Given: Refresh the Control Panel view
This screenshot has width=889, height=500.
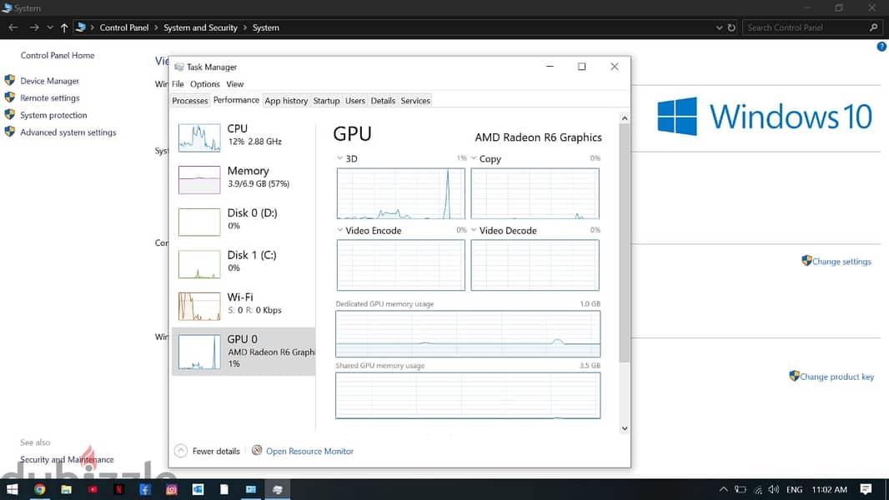Looking at the screenshot, I should click(731, 27).
